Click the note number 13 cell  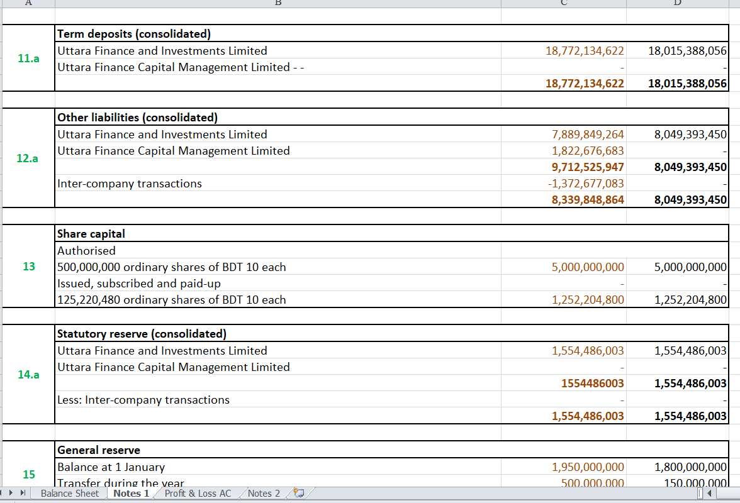click(28, 267)
